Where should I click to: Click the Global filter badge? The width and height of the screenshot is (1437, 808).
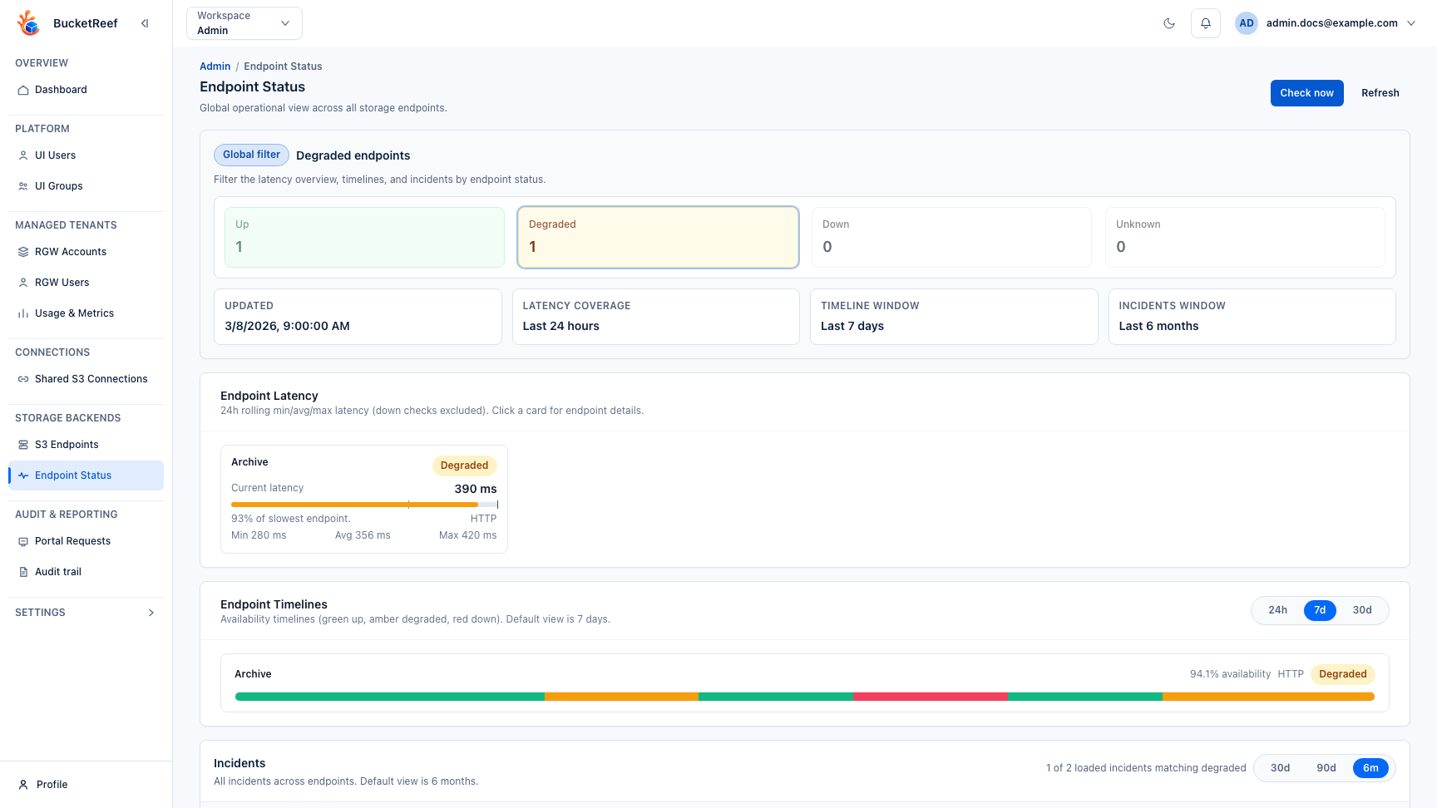click(x=251, y=155)
